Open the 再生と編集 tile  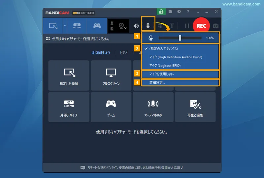click(195, 107)
